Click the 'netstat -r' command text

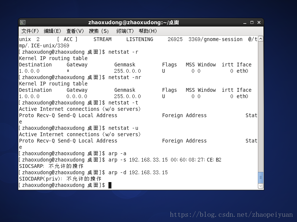point(123,52)
